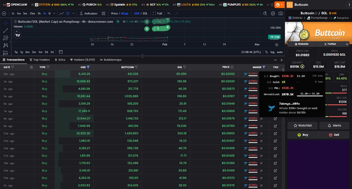Open the go to date calendar icon
Viewport: 352px width, 189px height.
click(60, 52)
